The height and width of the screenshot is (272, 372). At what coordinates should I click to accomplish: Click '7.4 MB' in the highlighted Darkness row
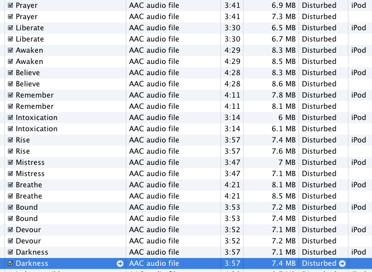click(x=283, y=263)
